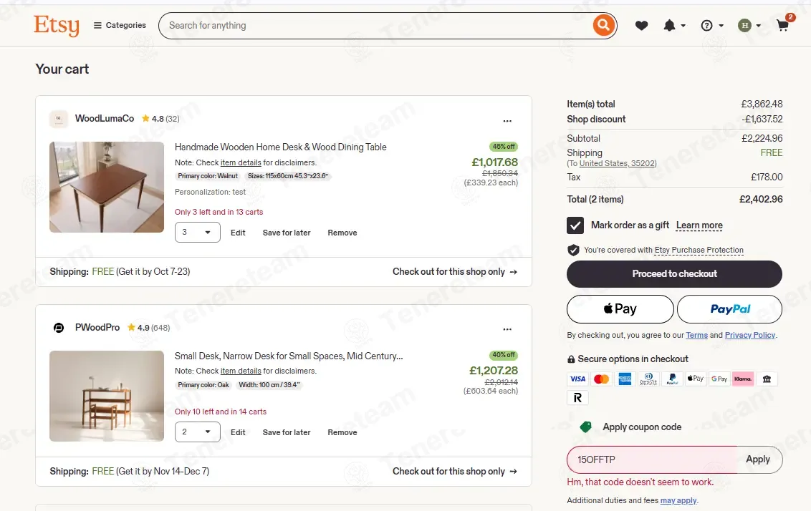
Task: Open more options for PWoodPro
Action: tap(507, 329)
